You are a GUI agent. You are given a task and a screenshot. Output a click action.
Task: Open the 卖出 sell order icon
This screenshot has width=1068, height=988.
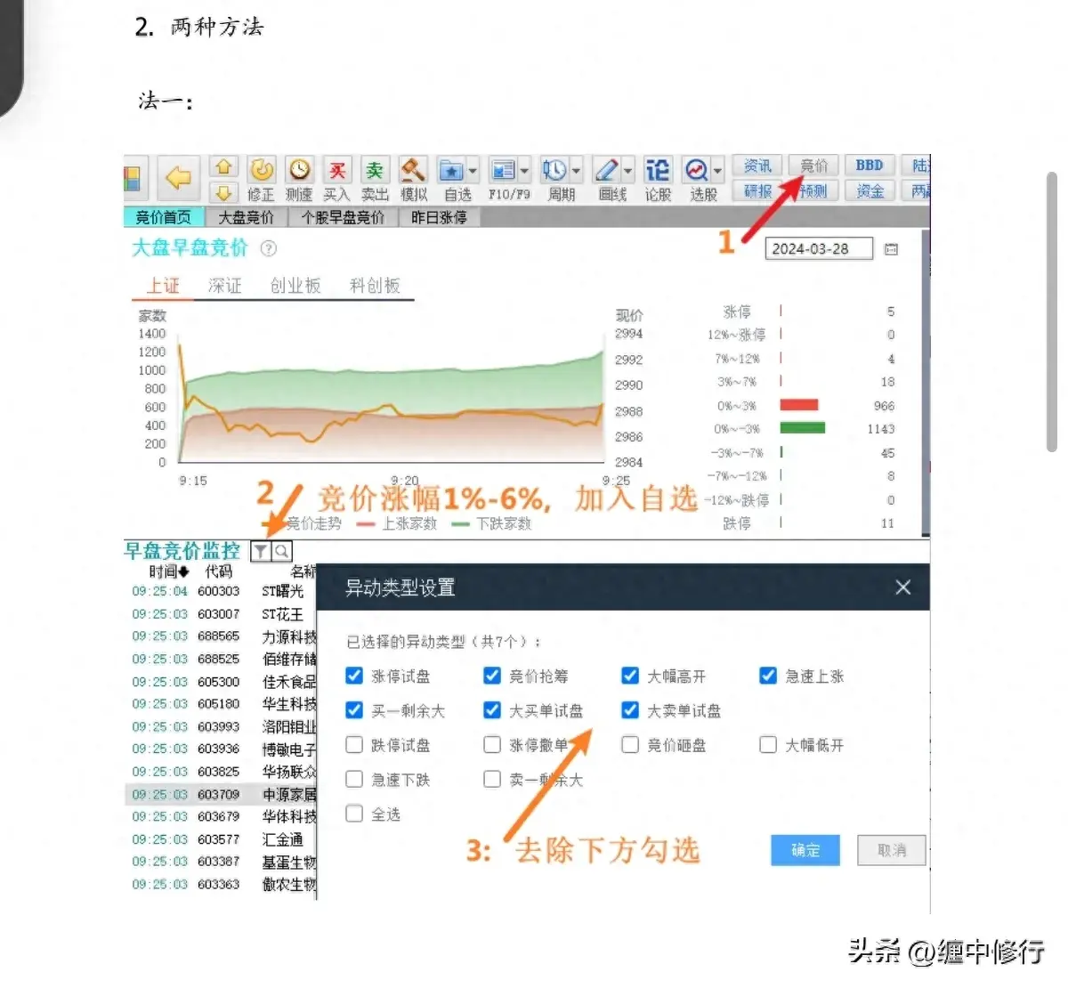[x=375, y=179]
